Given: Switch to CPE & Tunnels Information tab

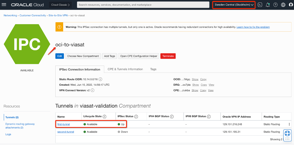Looking at the screenshot, I should (x=125, y=69).
